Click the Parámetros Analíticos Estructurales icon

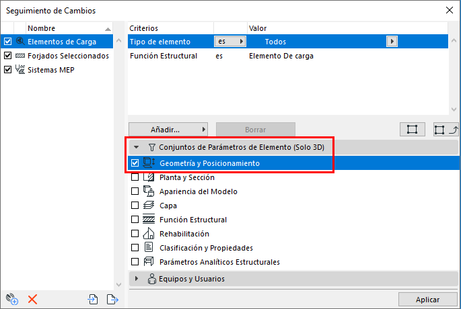pos(149,262)
